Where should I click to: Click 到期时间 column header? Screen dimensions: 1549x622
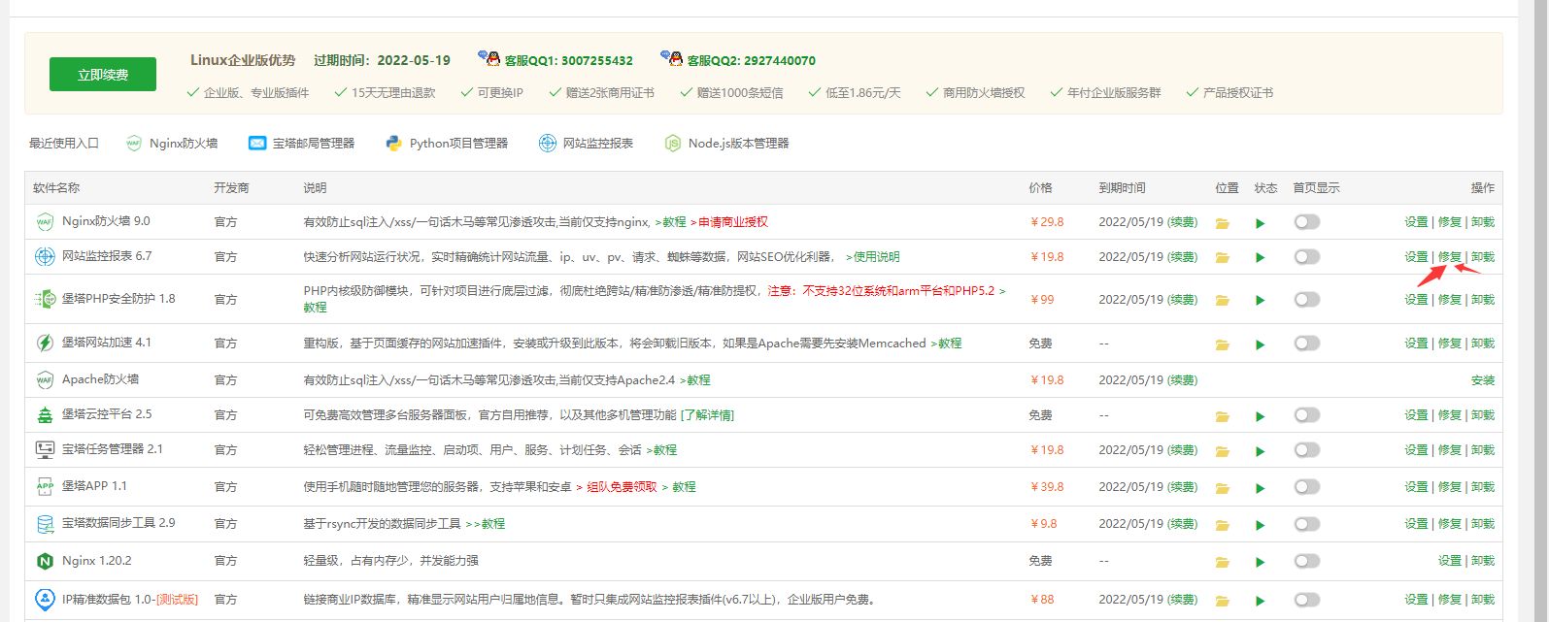tap(1122, 188)
